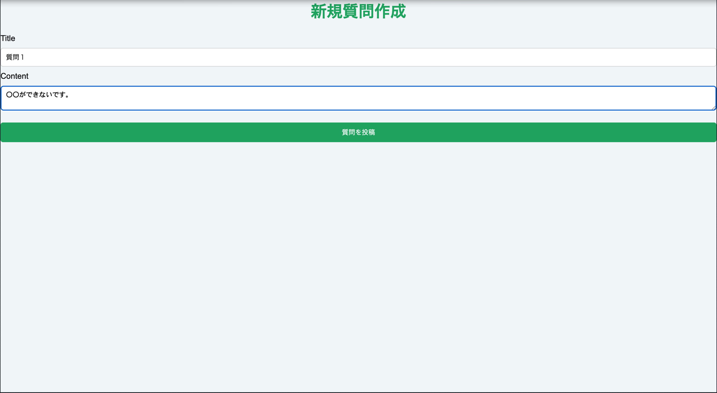
Task: Click the 投稿 word on the green button
Action: tap(368, 132)
